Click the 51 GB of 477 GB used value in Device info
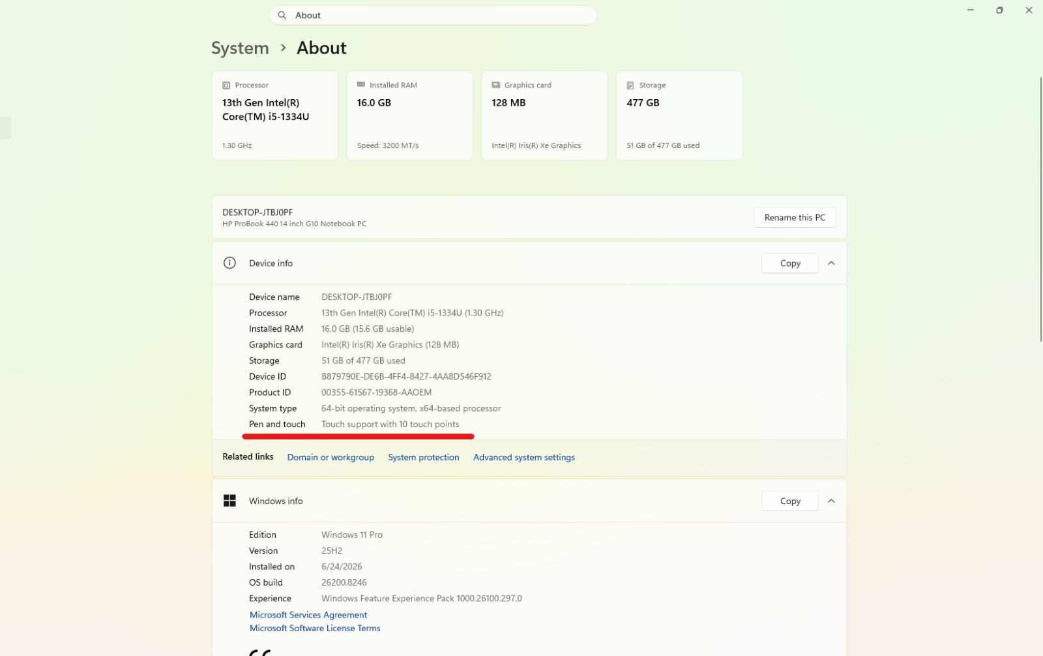 click(x=363, y=361)
